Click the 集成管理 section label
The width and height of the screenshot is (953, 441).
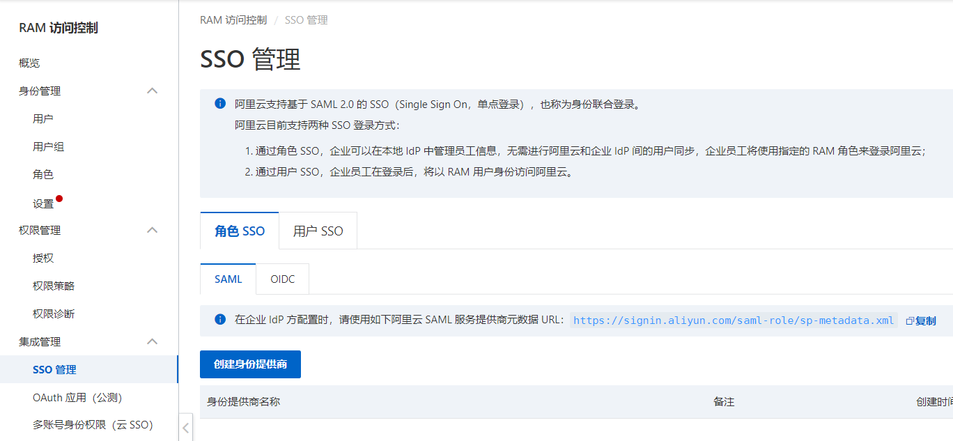pyautogui.click(x=40, y=341)
